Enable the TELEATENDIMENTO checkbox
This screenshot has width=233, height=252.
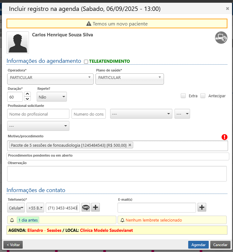tap(86, 62)
